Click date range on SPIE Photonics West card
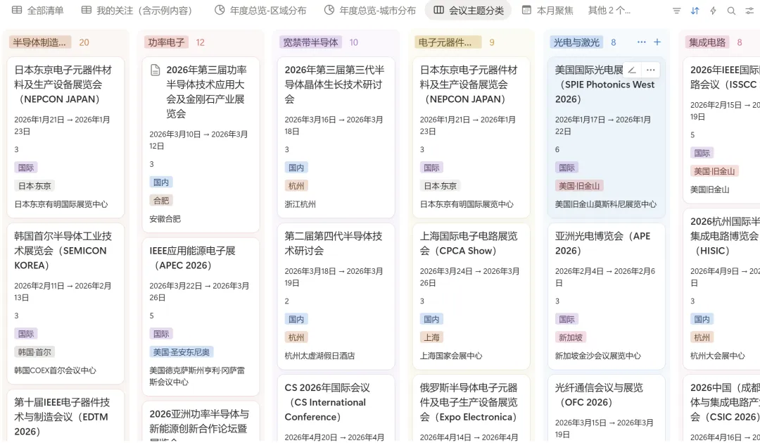This screenshot has height=443, width=760. 603,125
